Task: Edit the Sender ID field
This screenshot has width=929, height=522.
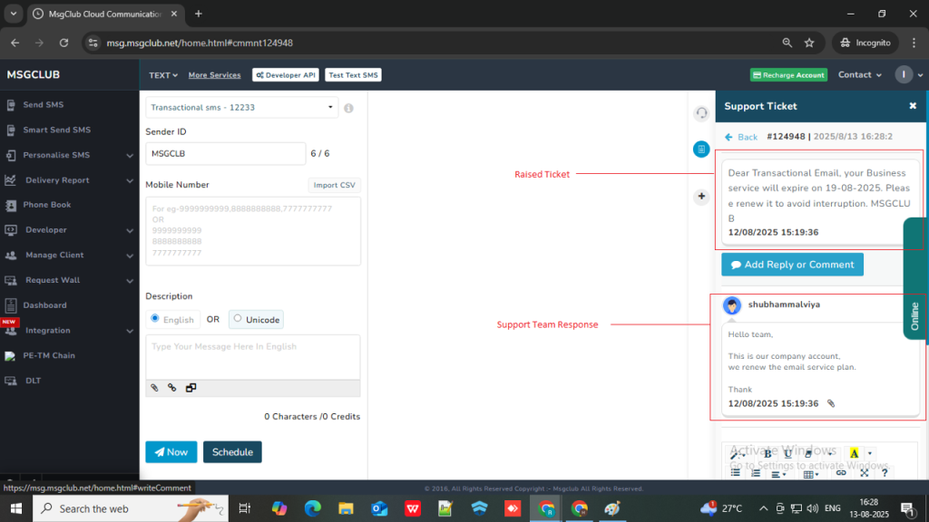Action: point(226,154)
